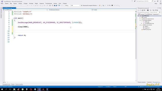Image resolution: width=162 pixels, height=91 pixels.
Task: Click the Save file toolbar icon
Action: point(55,6)
